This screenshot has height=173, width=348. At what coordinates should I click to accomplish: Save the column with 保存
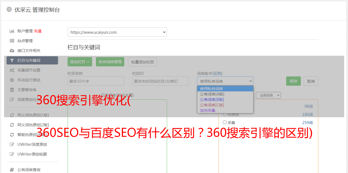293,81
